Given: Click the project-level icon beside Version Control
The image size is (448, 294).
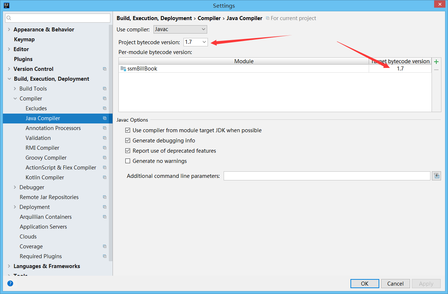Looking at the screenshot, I should (x=105, y=69).
